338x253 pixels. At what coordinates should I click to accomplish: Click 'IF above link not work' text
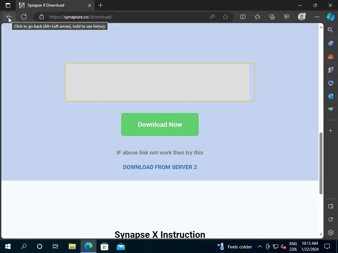point(160,153)
